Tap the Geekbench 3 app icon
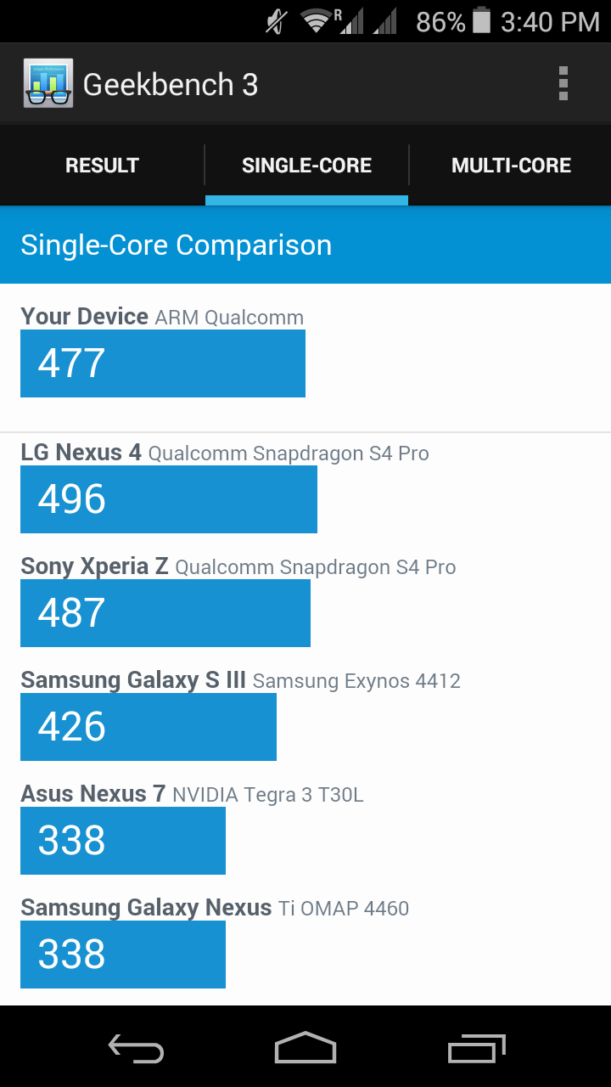This screenshot has width=611, height=1087. pyautogui.click(x=48, y=83)
